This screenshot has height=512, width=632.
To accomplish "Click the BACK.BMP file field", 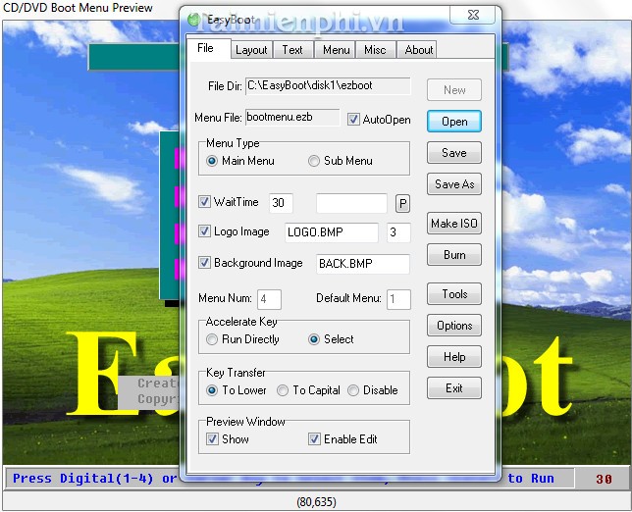I will pyautogui.click(x=363, y=264).
